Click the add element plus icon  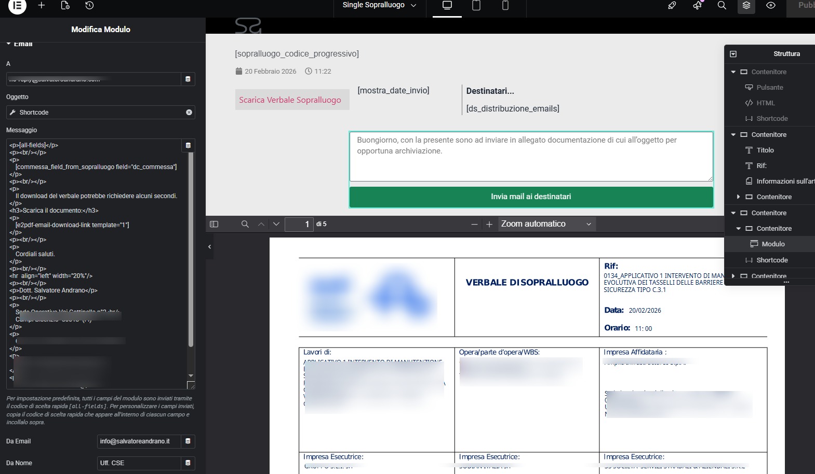click(42, 6)
